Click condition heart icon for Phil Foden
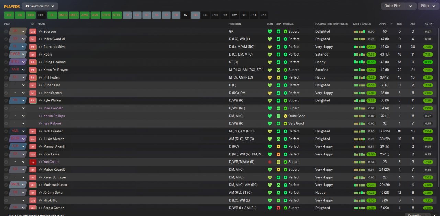The width and height of the screenshot is (440, 216). pos(270,77)
